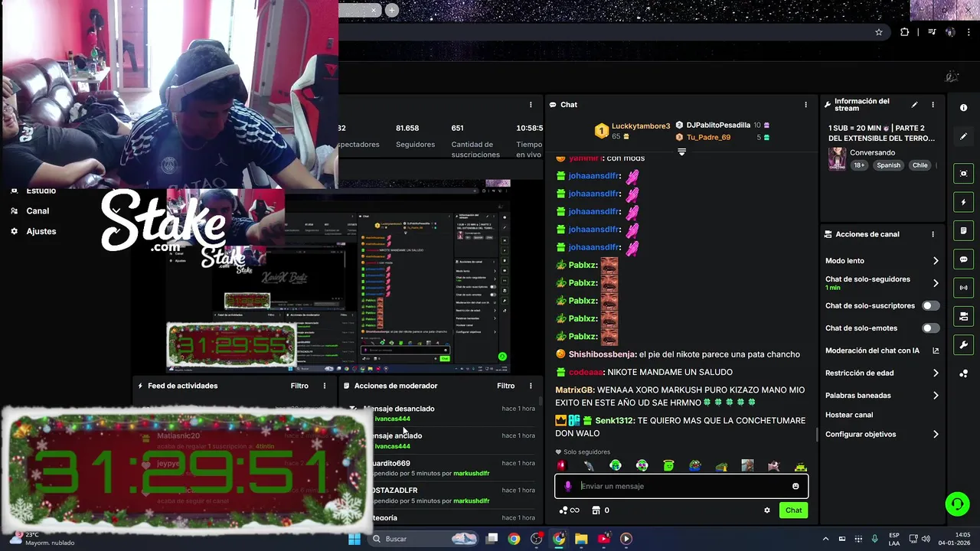This screenshot has height=551, width=980.
Task: Toggle Chat de solo-emotes switch
Action: (x=930, y=328)
